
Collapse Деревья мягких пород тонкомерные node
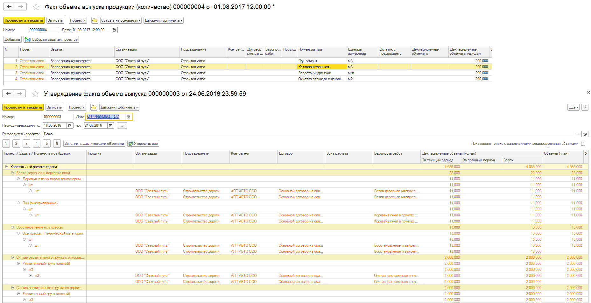[x=18, y=179]
